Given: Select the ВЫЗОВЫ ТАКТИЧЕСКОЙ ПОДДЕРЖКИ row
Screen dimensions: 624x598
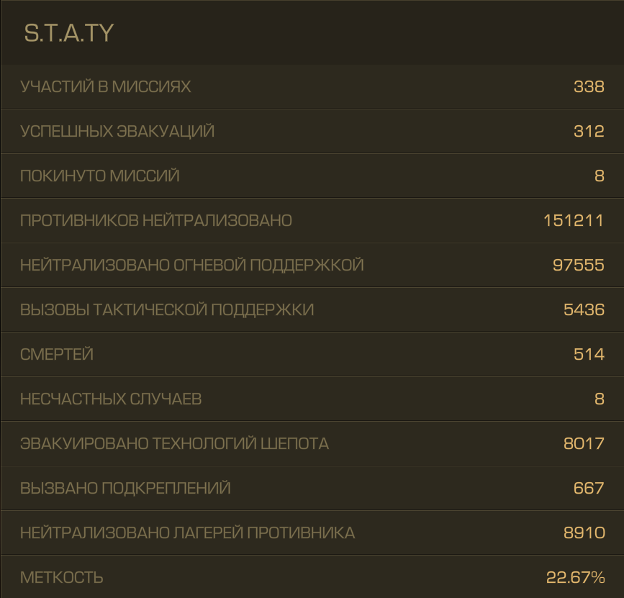Looking at the screenshot, I should tap(312, 309).
